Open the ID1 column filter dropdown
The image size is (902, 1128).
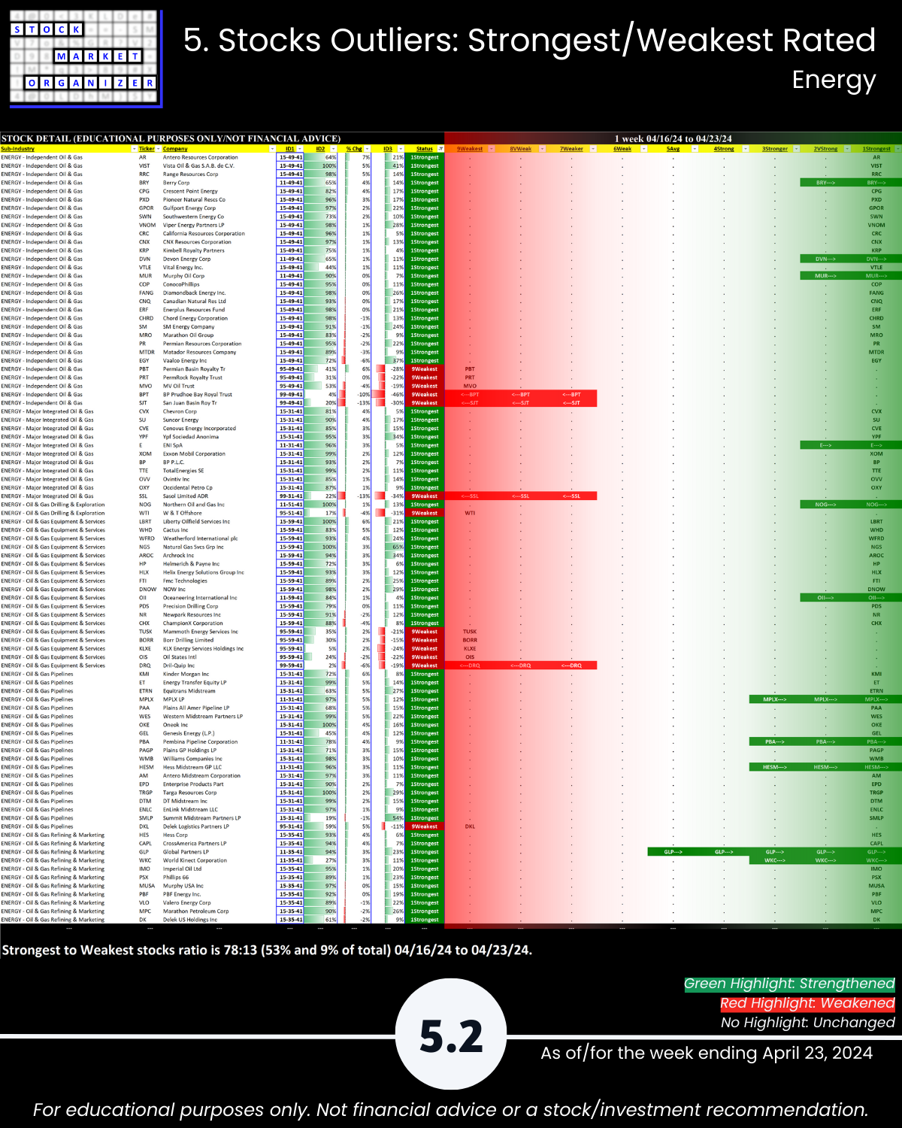coord(301,149)
